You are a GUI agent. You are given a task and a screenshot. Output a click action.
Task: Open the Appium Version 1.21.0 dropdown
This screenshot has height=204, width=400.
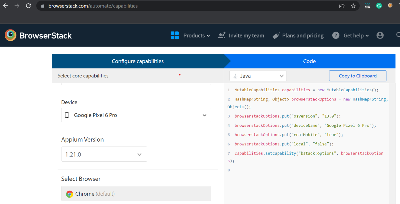(104, 154)
